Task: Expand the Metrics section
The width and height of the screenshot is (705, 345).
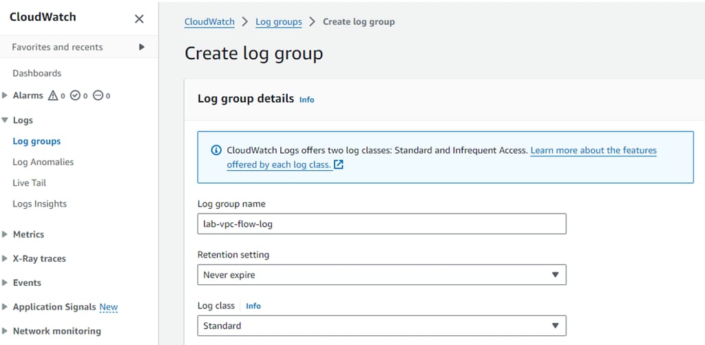Action: tap(6, 234)
